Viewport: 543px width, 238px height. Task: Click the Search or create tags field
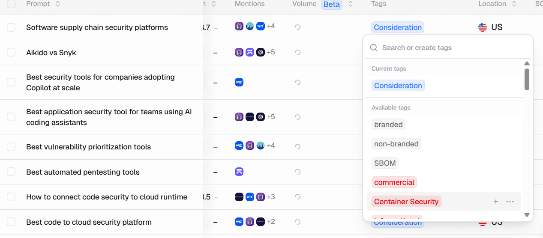448,48
